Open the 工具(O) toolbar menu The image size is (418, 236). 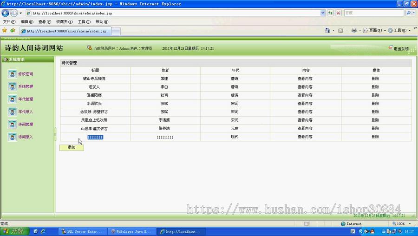(x=399, y=30)
